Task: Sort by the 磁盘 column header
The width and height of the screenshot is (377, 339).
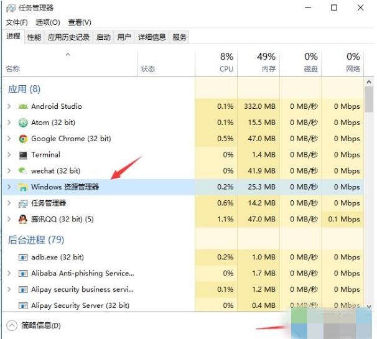Action: click(300, 63)
